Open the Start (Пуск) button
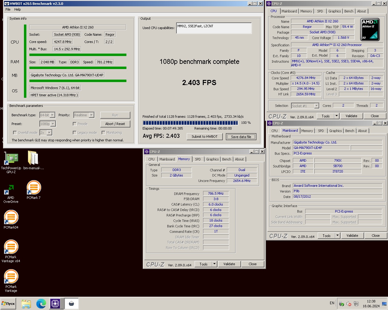 click(8, 303)
